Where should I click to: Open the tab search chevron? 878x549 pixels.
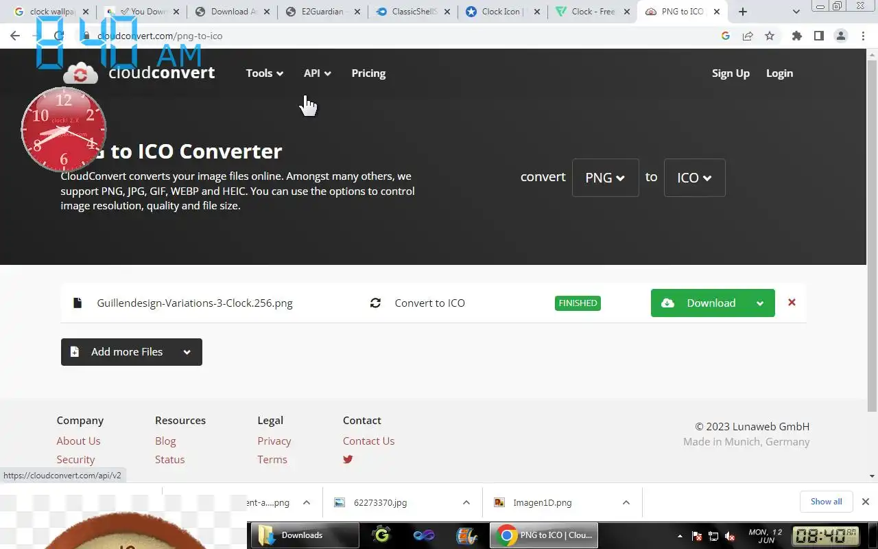796,12
